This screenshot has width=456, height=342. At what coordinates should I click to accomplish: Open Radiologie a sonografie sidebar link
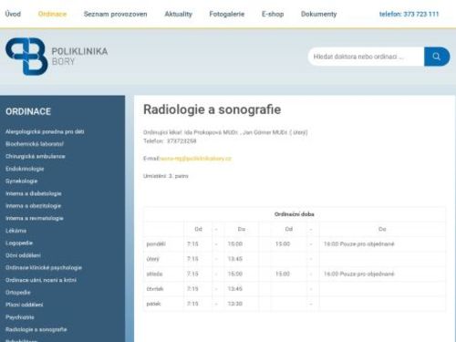coord(36,329)
